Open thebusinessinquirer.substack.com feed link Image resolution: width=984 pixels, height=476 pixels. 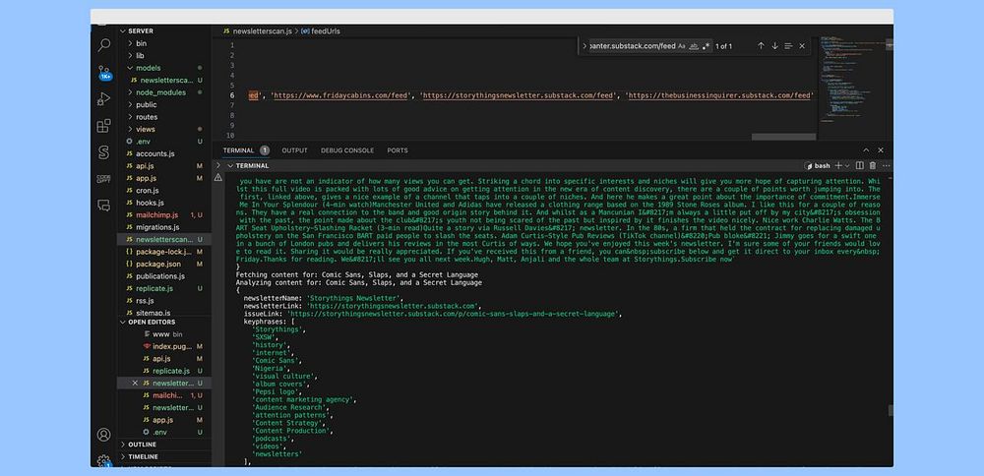coord(721,96)
